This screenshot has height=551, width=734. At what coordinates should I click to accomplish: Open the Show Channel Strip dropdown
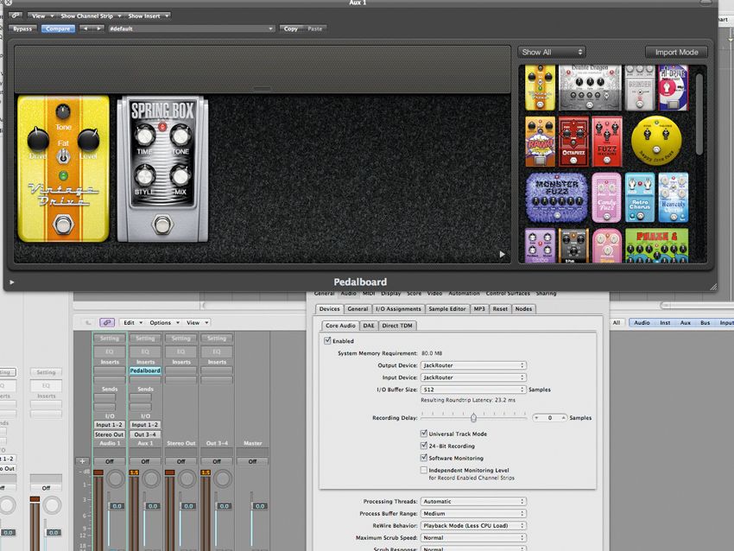coord(91,16)
